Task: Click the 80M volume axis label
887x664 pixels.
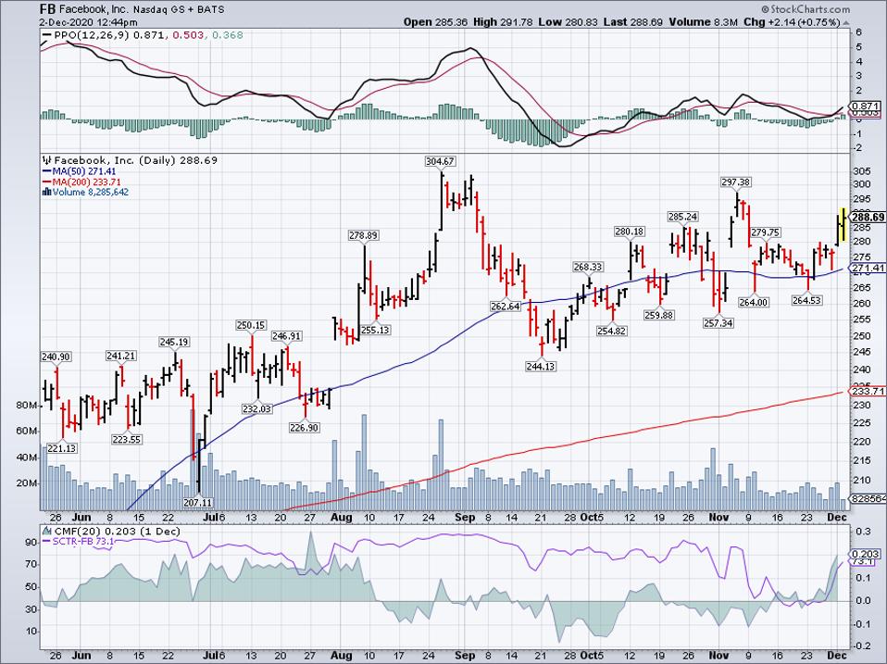Action: pos(27,406)
